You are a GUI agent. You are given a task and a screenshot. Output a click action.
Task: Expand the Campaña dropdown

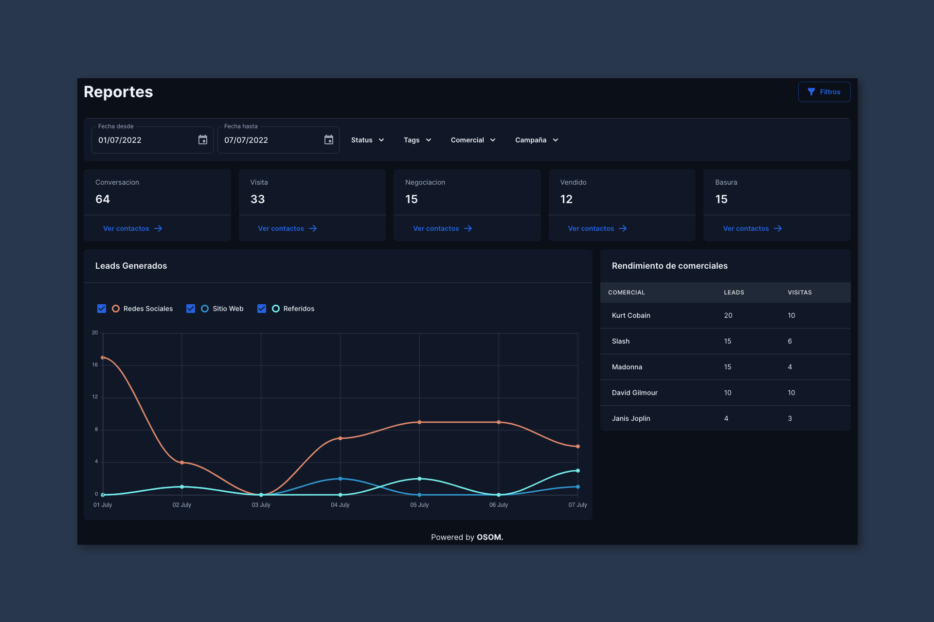(537, 140)
